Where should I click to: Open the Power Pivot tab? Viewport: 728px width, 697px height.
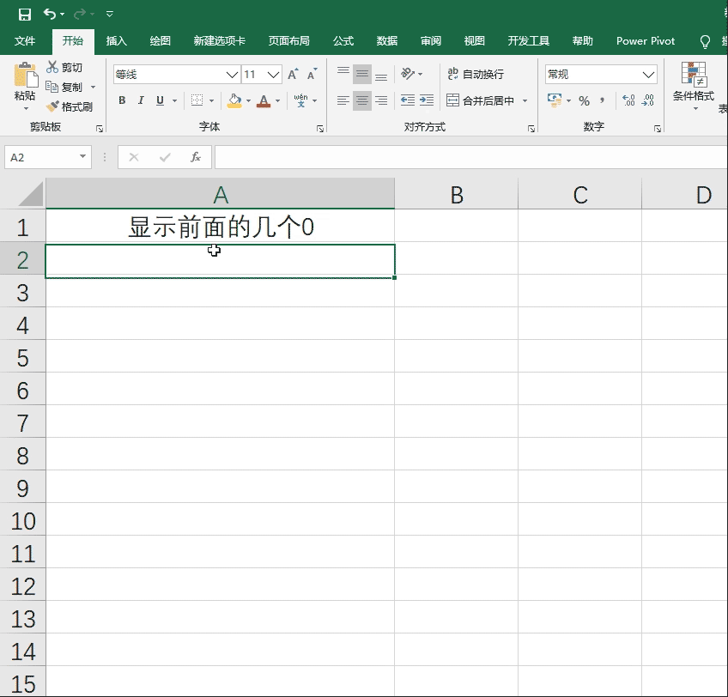coord(646,41)
